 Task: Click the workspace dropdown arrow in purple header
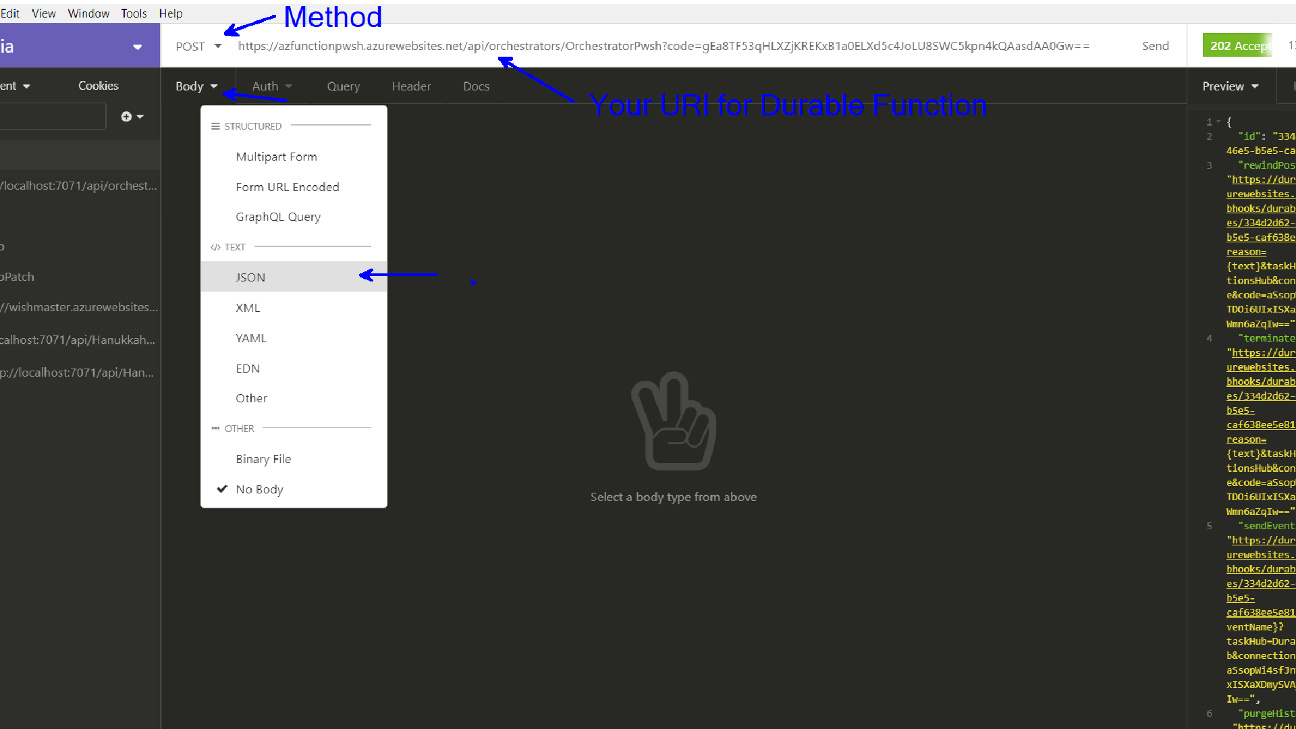137,47
